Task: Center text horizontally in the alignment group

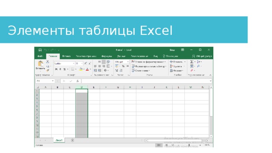Action: (99, 66)
